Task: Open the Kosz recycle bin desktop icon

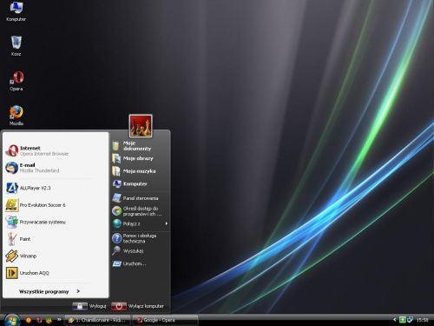Action: (16, 46)
